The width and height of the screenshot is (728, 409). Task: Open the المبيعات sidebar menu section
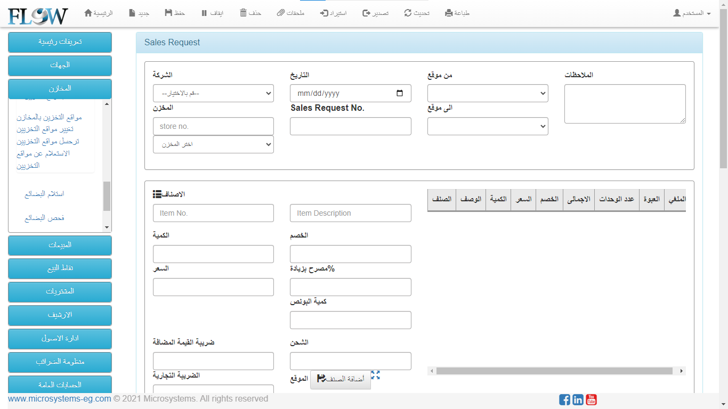[60, 245]
